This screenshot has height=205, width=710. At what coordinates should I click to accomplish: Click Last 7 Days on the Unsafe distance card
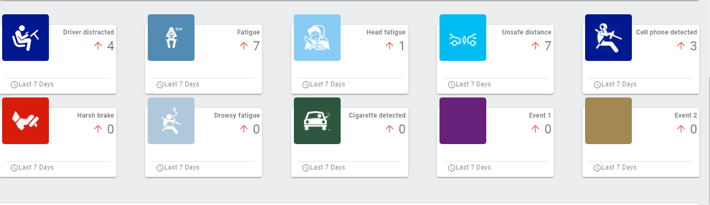pyautogui.click(x=474, y=84)
